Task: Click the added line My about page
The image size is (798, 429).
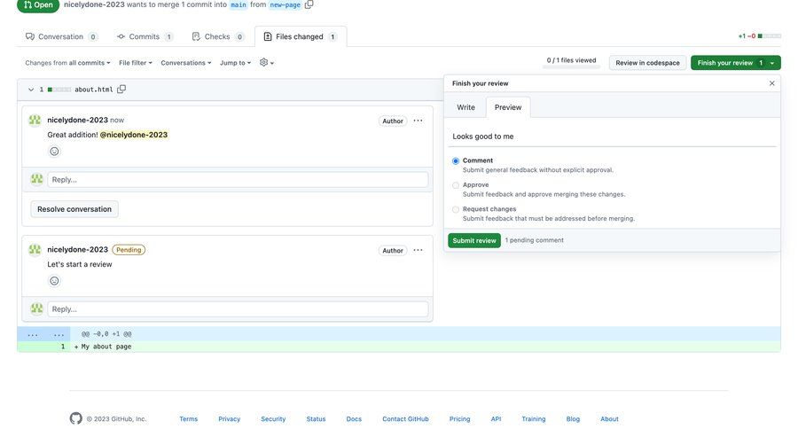Action: (x=106, y=347)
